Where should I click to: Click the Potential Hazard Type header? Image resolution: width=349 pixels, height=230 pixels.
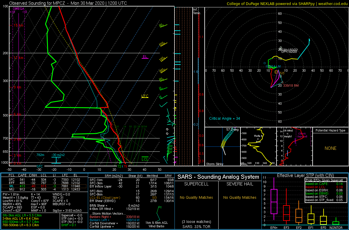point(331,131)
